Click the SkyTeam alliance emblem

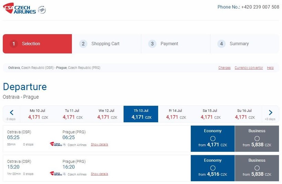(42, 10)
